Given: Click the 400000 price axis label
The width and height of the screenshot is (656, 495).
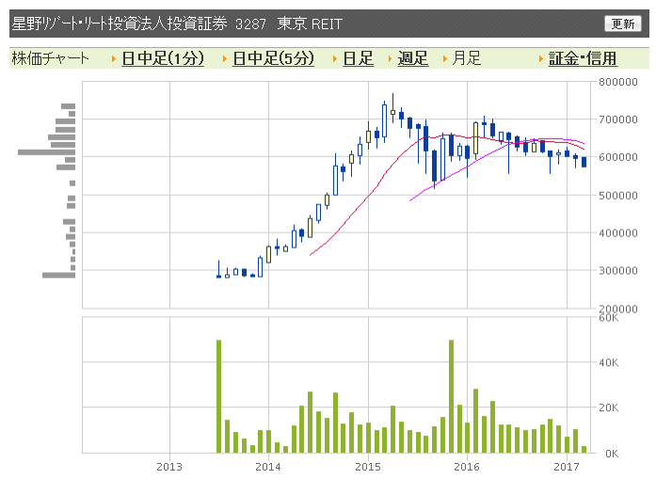Looking at the screenshot, I should point(618,233).
